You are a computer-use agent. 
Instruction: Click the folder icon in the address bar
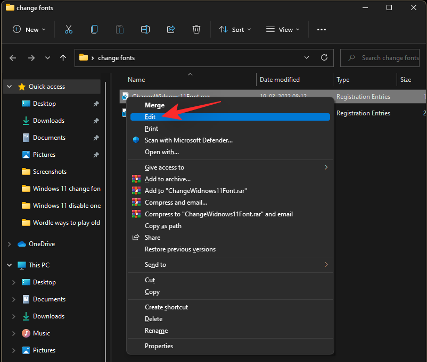(84, 57)
